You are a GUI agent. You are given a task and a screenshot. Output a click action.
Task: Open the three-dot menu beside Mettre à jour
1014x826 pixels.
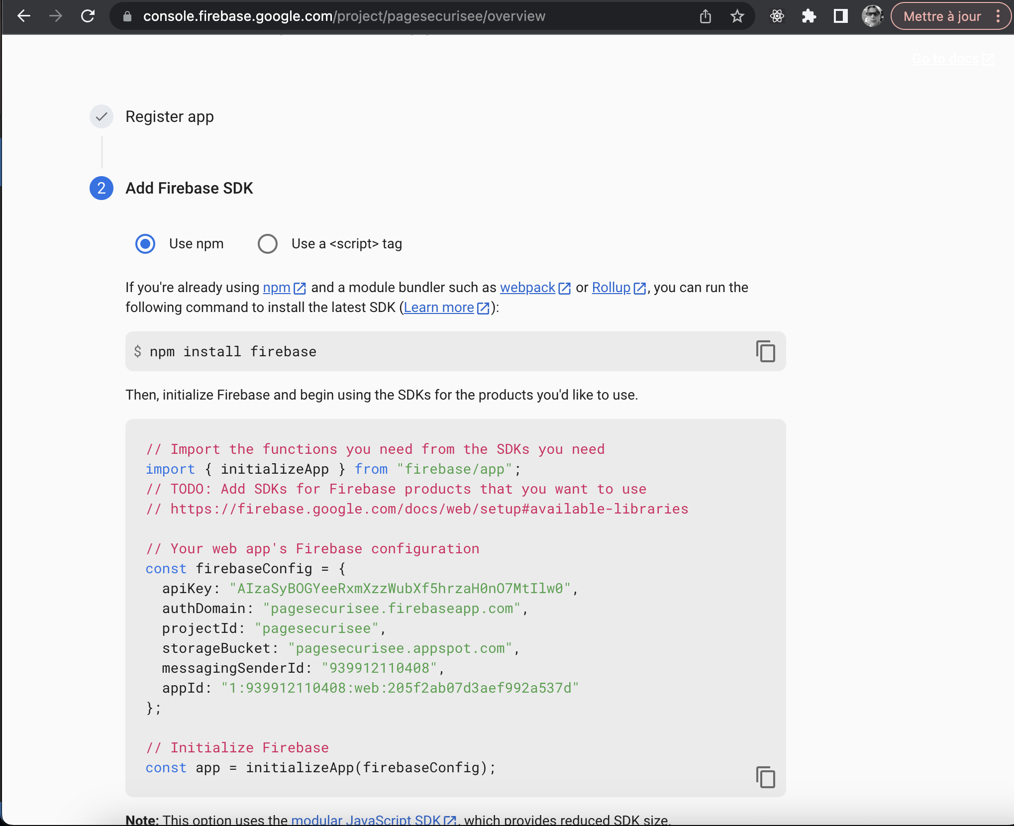[998, 16]
